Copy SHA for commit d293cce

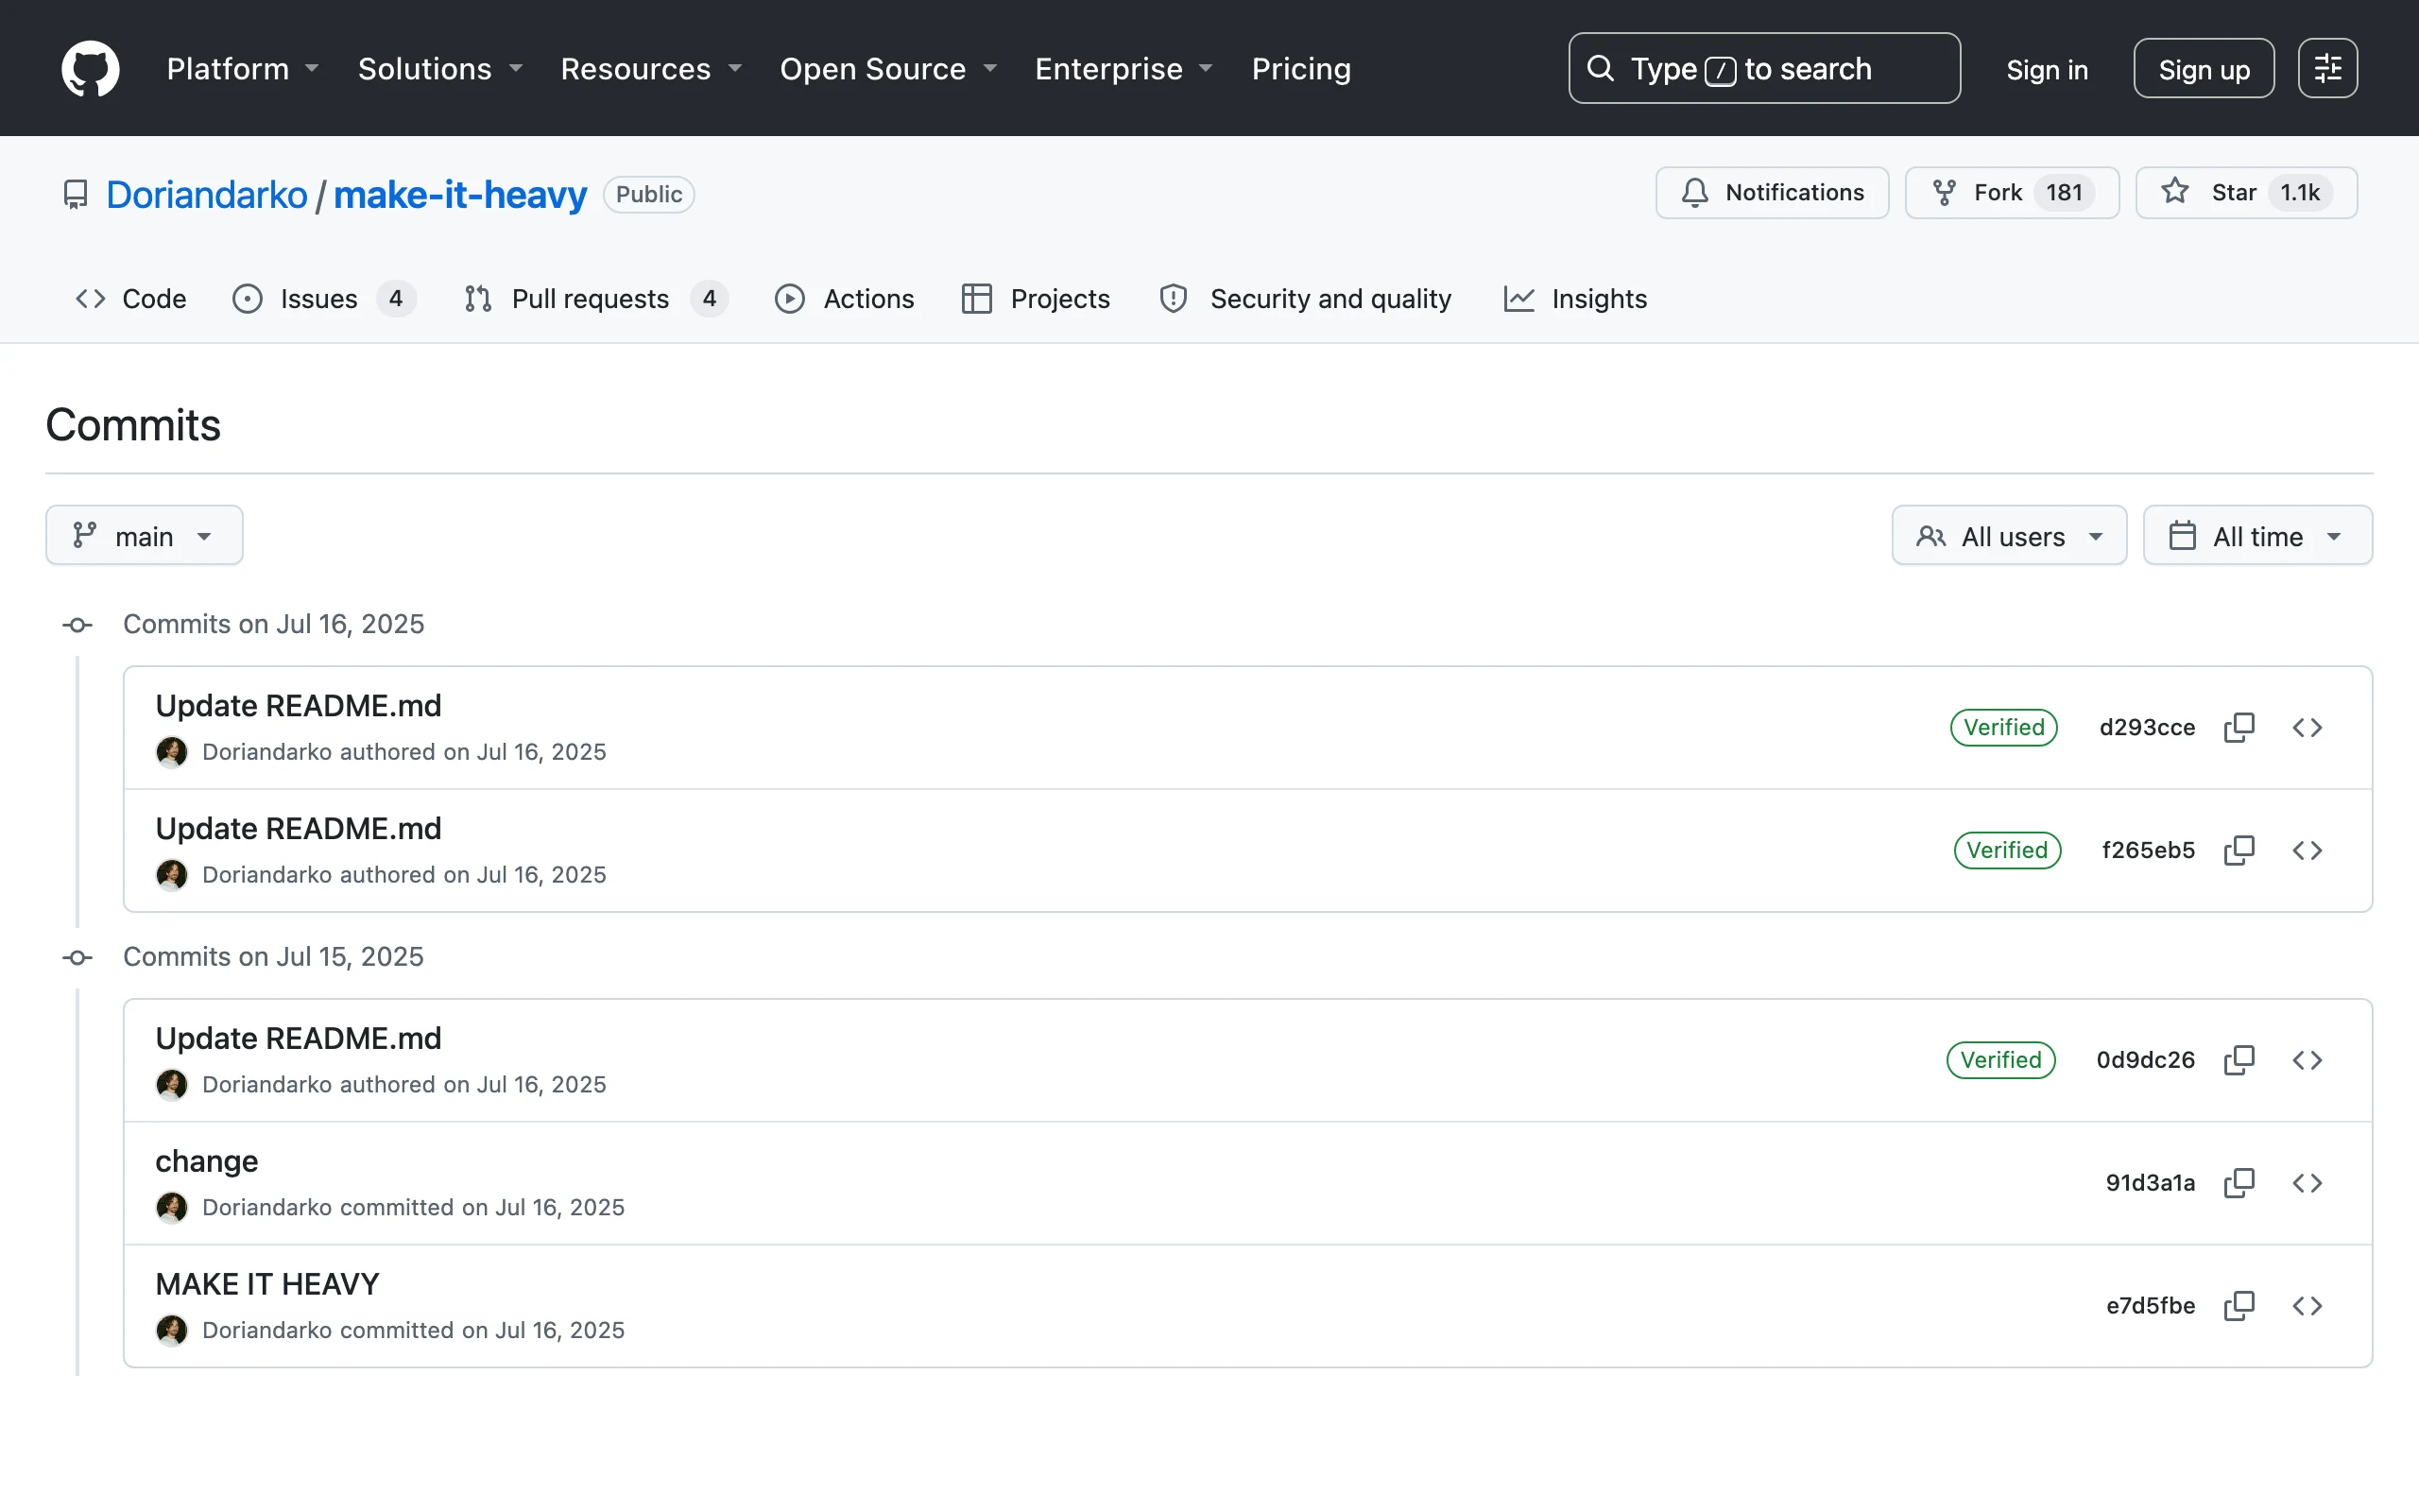[2239, 727]
